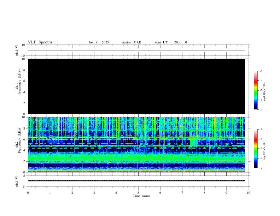The width and height of the screenshot is (280, 216).
Task: Click the ch.3 voltage tick label "-5"
Action: coord(24,187)
